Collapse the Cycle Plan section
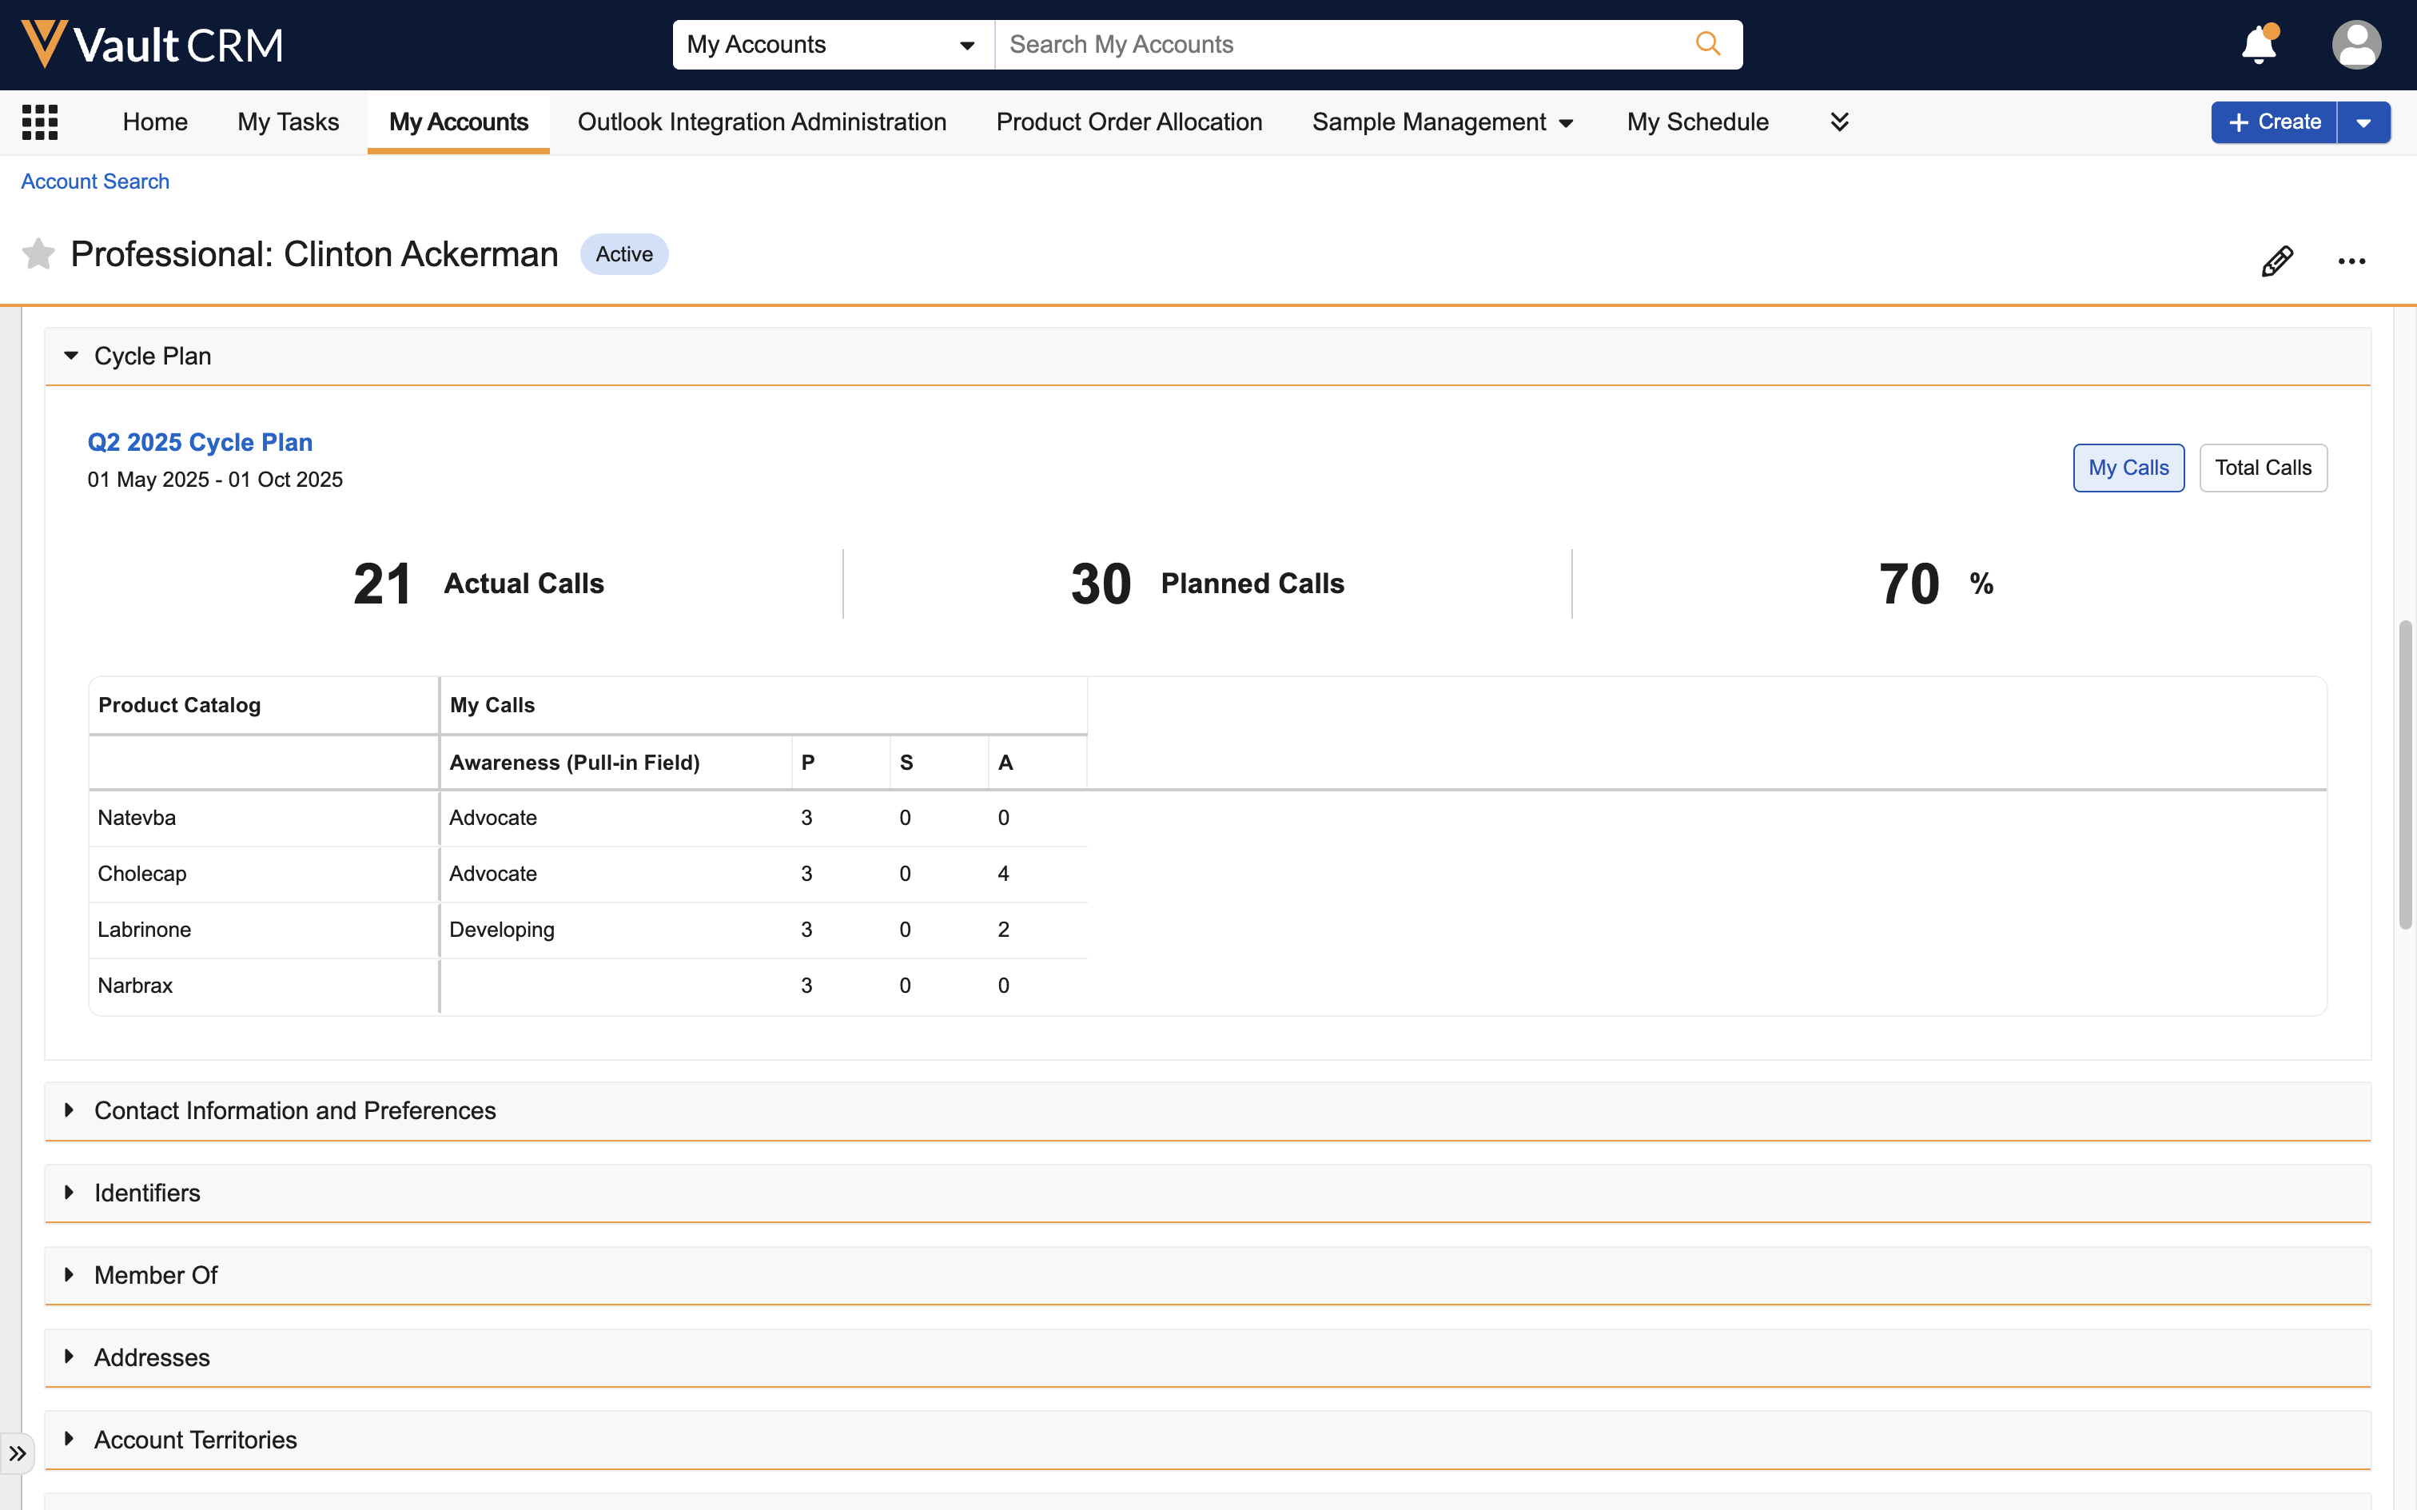Image resolution: width=2417 pixels, height=1510 pixels. [x=71, y=356]
